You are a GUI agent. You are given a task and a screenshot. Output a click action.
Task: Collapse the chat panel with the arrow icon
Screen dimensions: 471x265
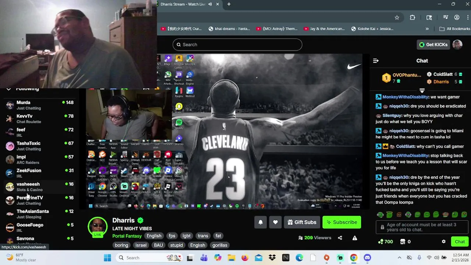(376, 61)
